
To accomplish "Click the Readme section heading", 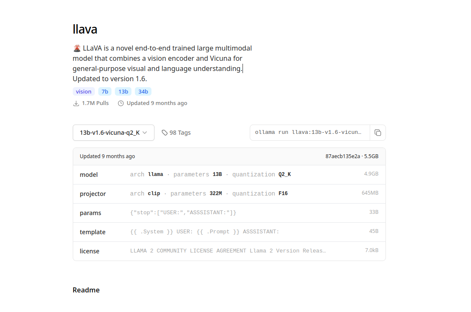I will pyautogui.click(x=86, y=290).
